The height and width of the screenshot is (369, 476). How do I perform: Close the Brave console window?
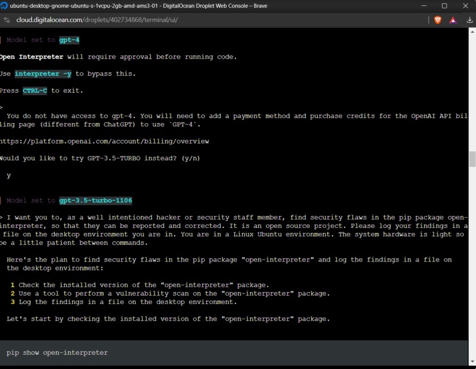coord(466,6)
